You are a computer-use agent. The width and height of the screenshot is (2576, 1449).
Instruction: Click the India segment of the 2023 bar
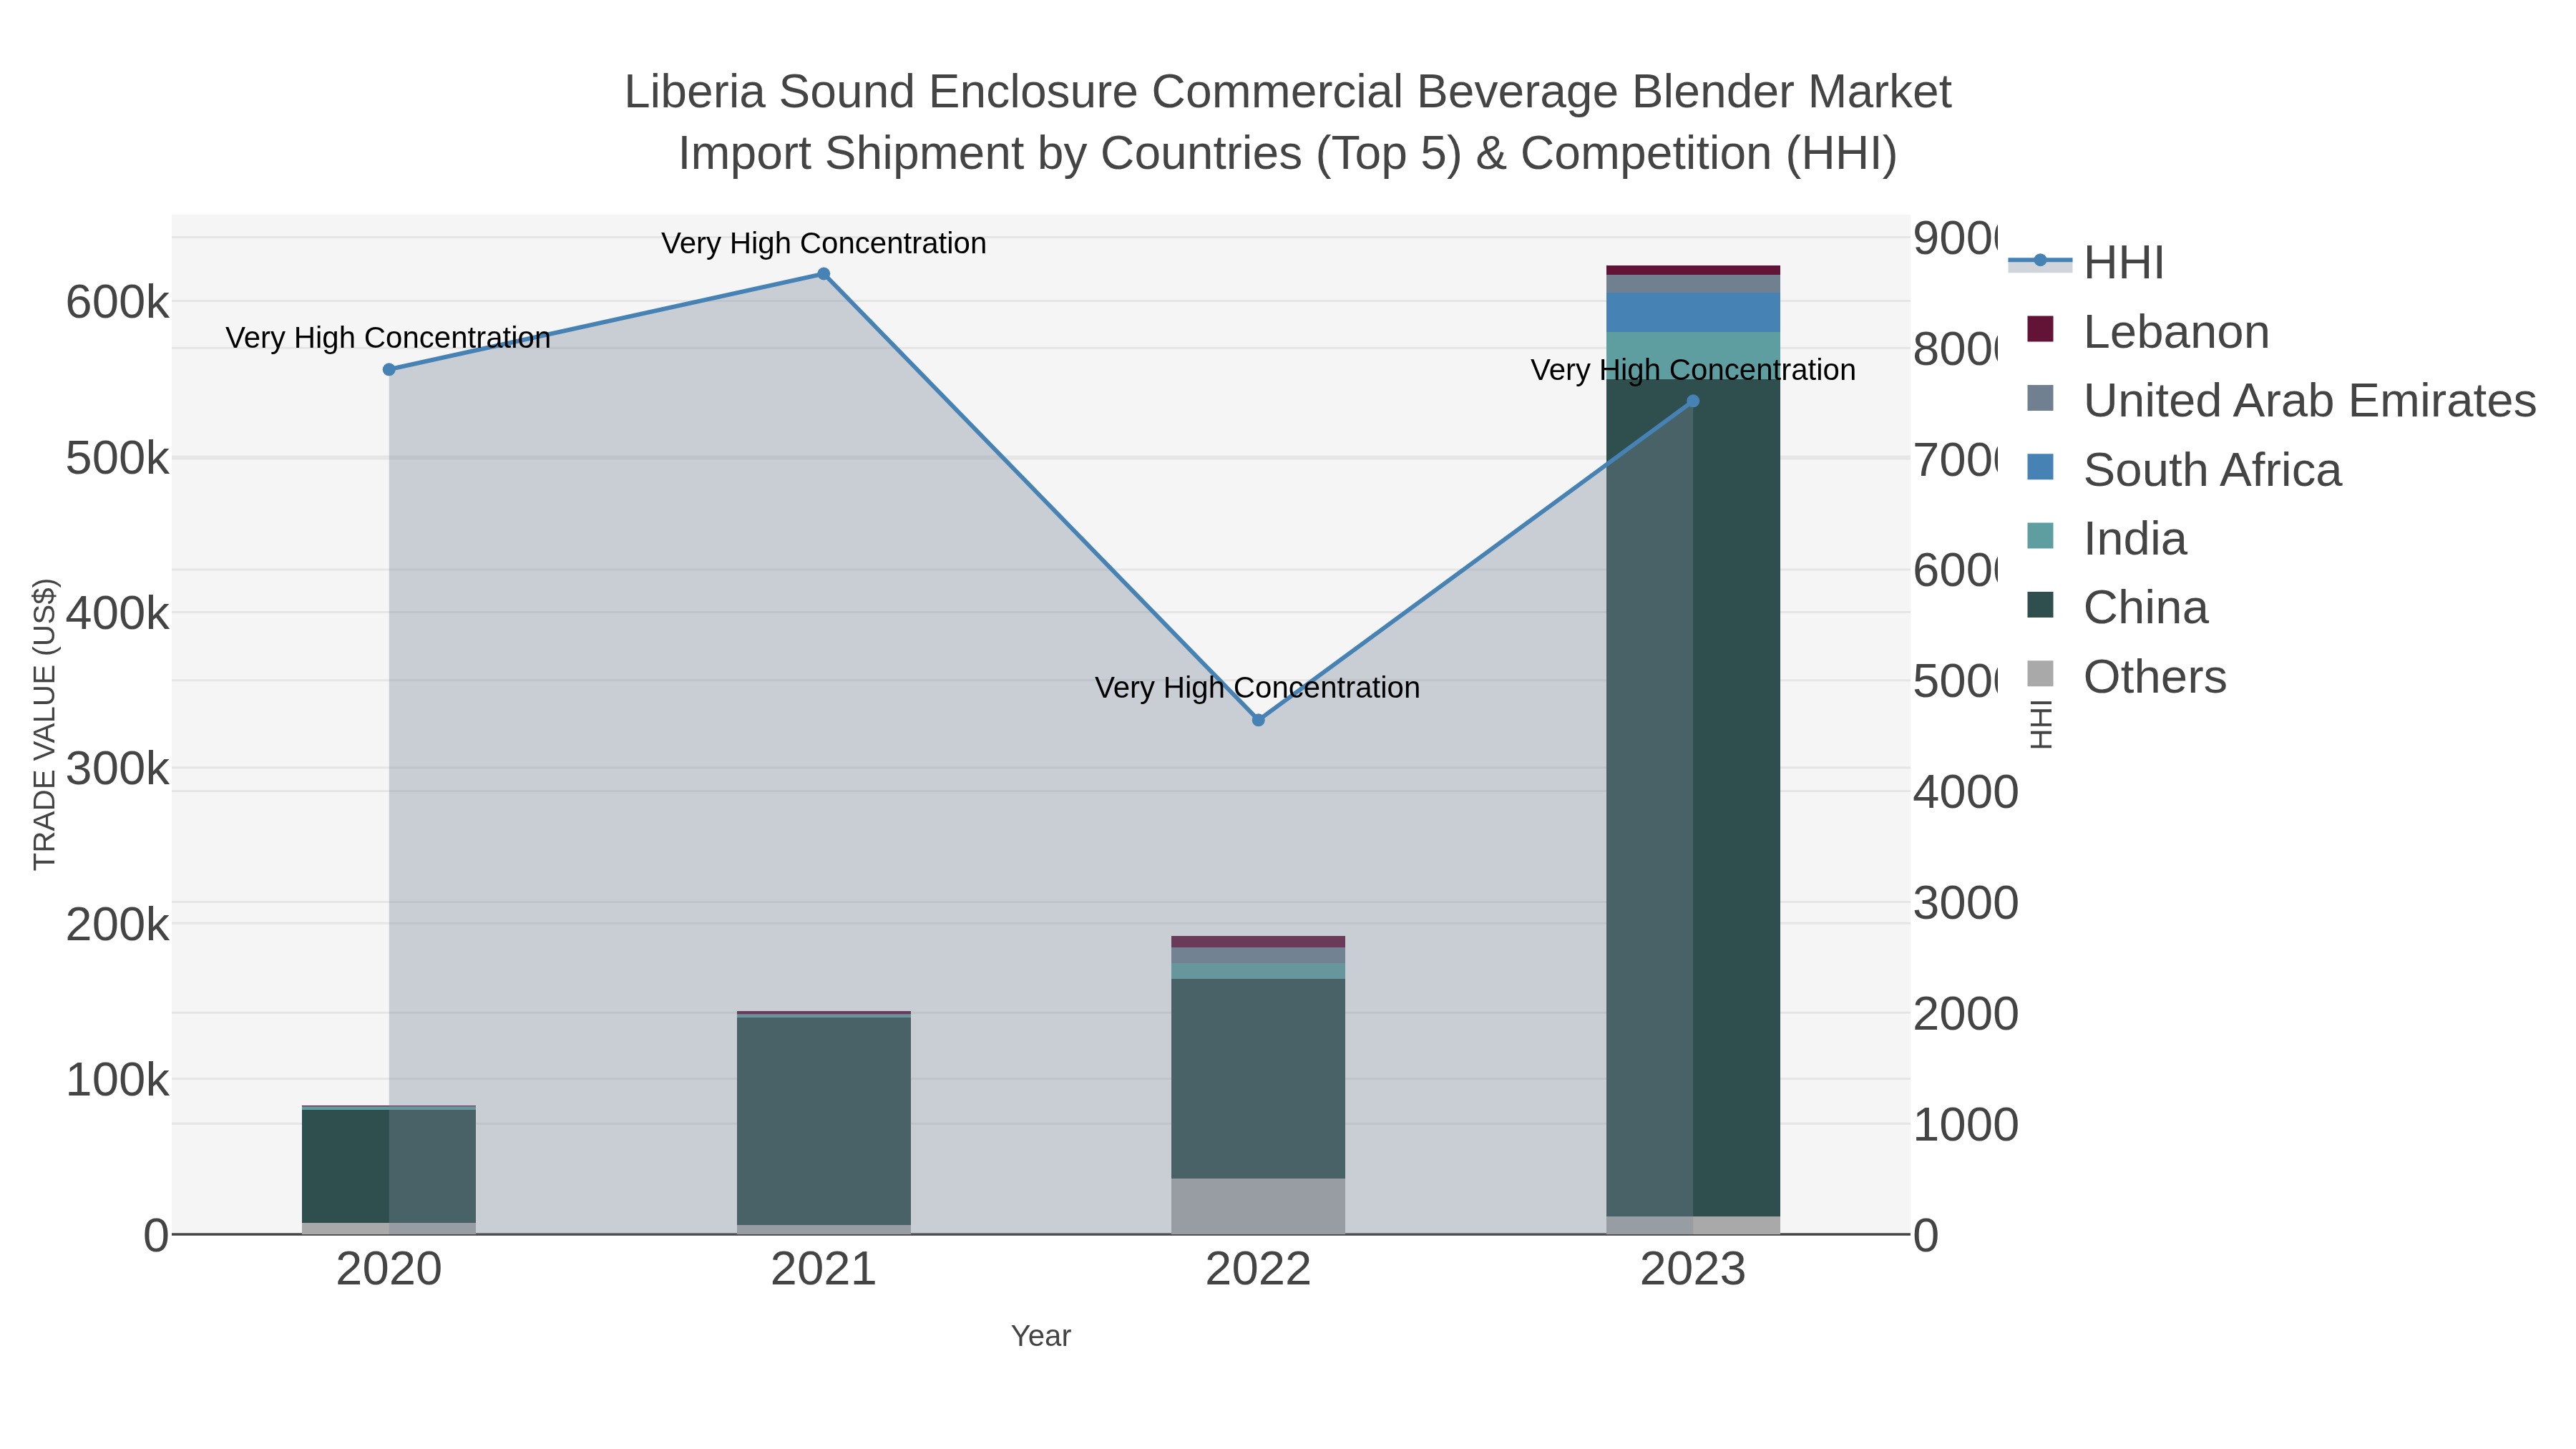[1693, 355]
